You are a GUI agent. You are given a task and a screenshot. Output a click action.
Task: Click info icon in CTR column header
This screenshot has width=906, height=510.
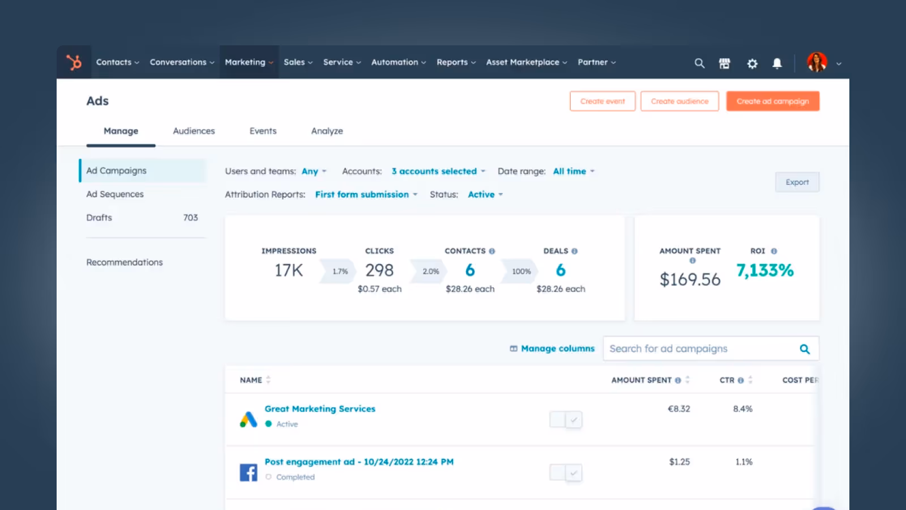click(740, 380)
